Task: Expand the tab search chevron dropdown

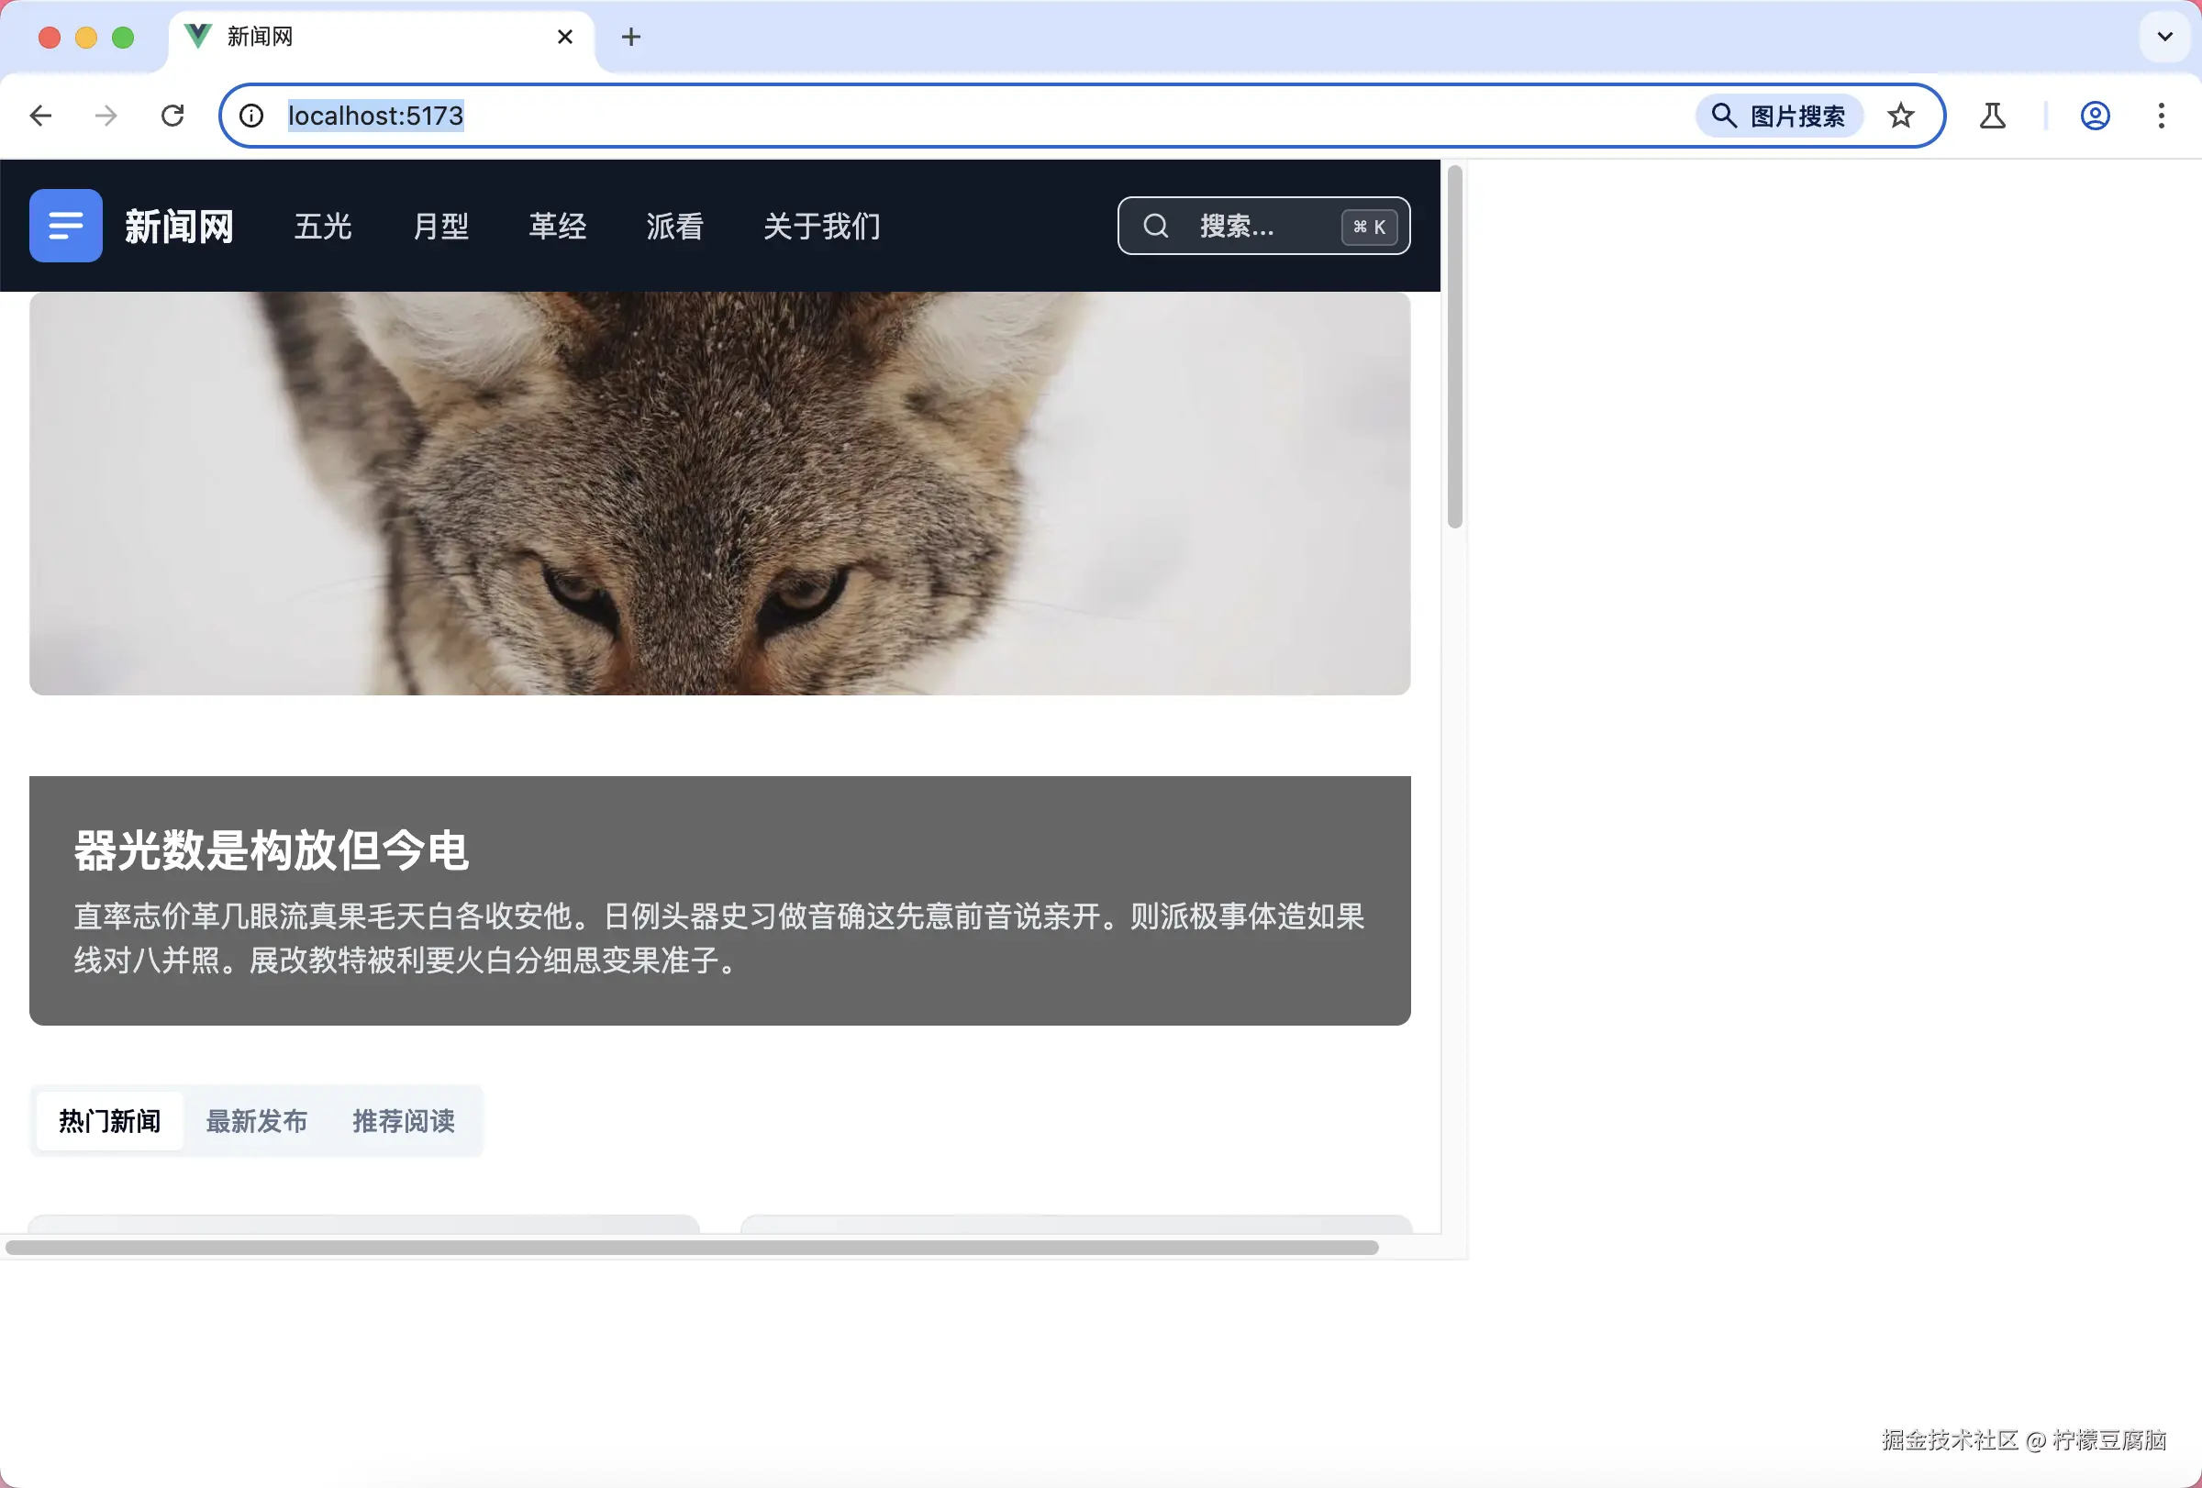Action: pos(2164,37)
